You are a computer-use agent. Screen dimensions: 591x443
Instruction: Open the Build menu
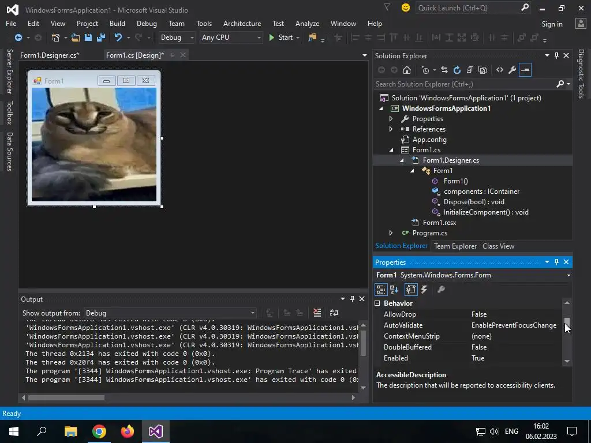[117, 23]
